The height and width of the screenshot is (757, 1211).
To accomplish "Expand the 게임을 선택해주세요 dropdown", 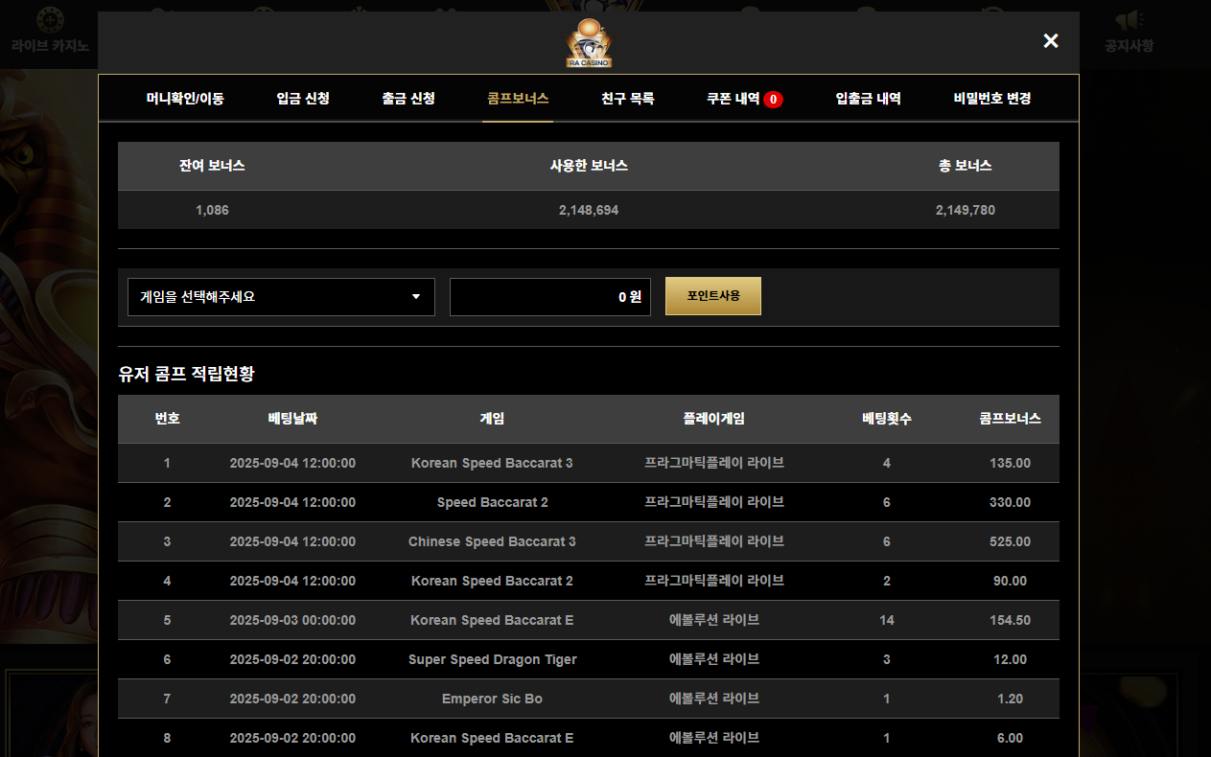I will pos(281,297).
